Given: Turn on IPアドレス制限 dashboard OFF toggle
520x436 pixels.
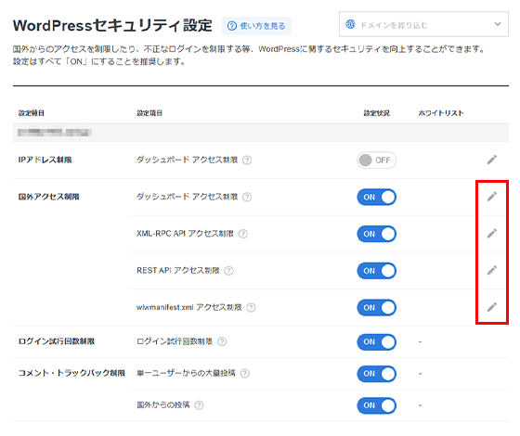Looking at the screenshot, I should 376,160.
